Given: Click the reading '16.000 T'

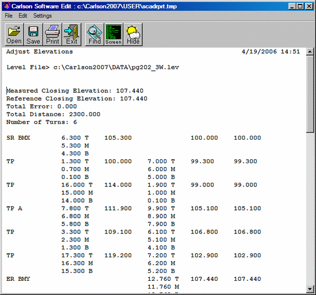Looking at the screenshot, I should pyautogui.click(x=77, y=185).
